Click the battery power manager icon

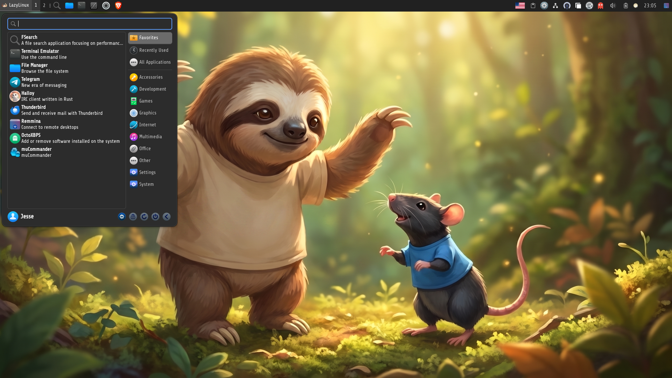pyautogui.click(x=626, y=5)
